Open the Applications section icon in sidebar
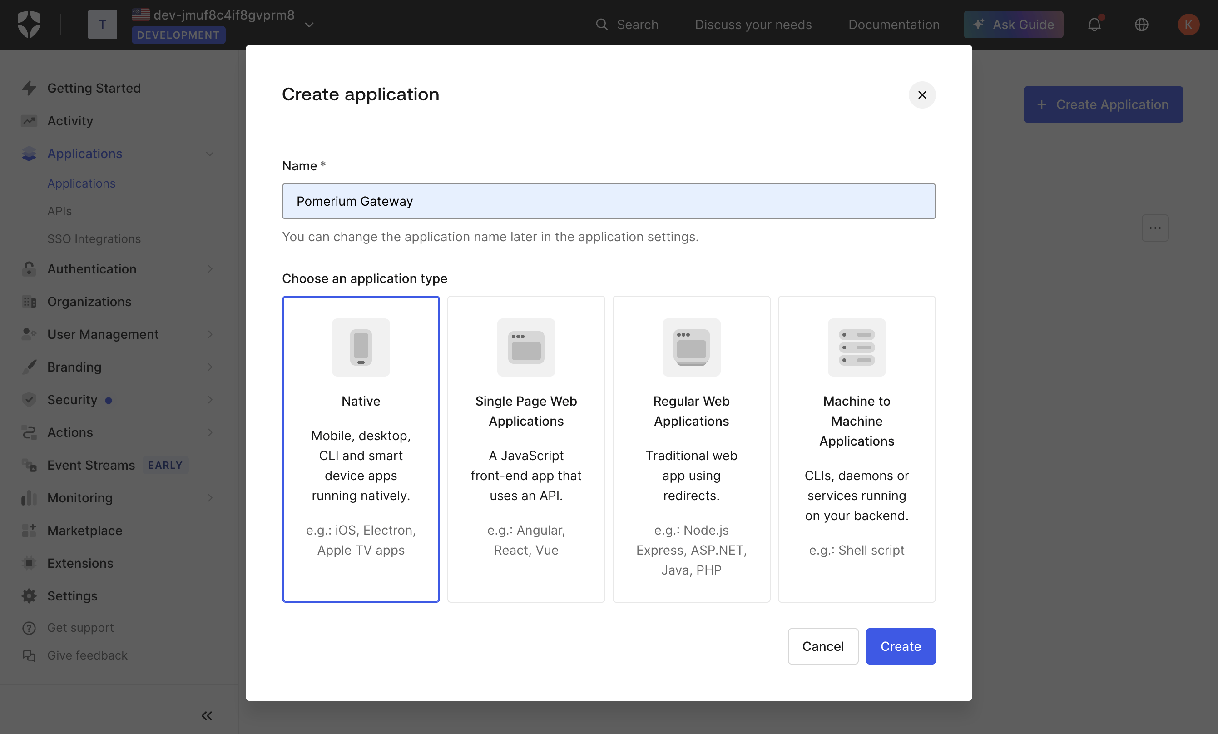 [29, 153]
